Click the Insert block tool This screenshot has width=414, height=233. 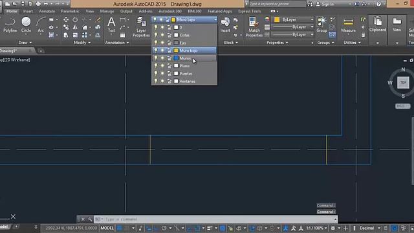(x=225, y=25)
